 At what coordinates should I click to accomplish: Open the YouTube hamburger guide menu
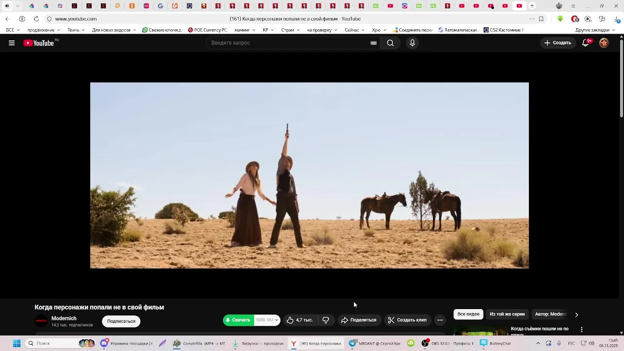[x=12, y=43]
